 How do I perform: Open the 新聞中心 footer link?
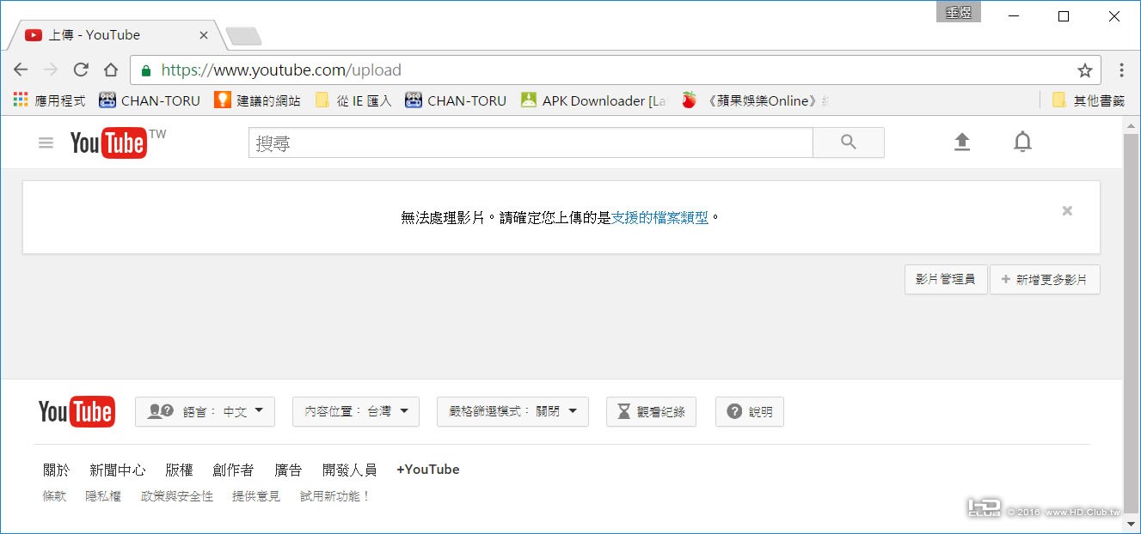click(118, 470)
